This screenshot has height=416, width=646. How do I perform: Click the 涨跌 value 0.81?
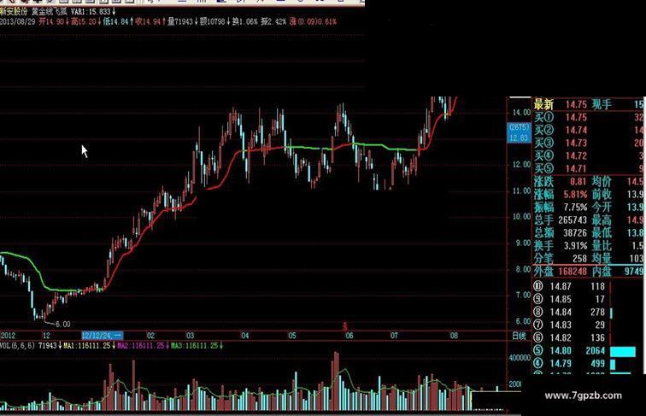pyautogui.click(x=578, y=182)
